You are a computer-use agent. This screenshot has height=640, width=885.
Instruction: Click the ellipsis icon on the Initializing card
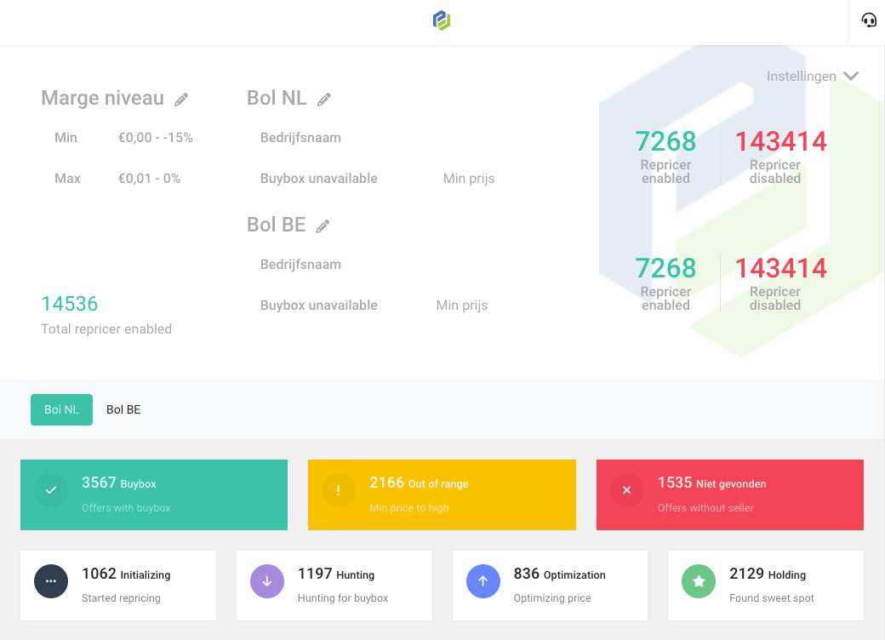pyautogui.click(x=51, y=580)
